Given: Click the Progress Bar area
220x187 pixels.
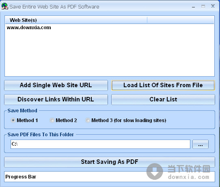Looking at the screenshot, I should pyautogui.click(x=110, y=176).
